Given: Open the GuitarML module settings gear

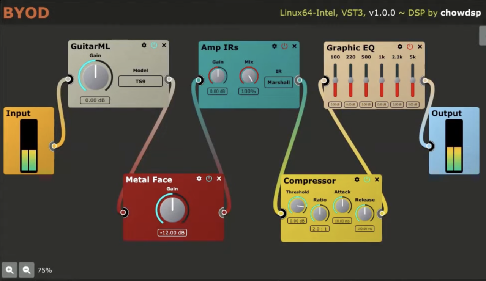Looking at the screenshot, I should pyautogui.click(x=144, y=45).
